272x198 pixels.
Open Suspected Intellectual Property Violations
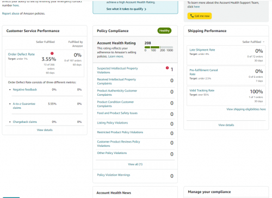tap(118, 70)
